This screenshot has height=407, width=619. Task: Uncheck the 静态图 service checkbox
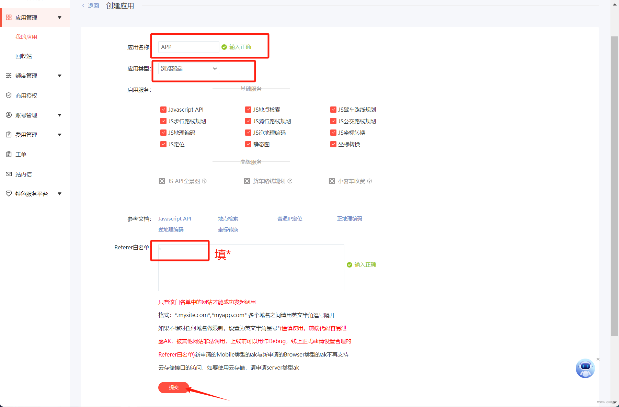click(248, 144)
